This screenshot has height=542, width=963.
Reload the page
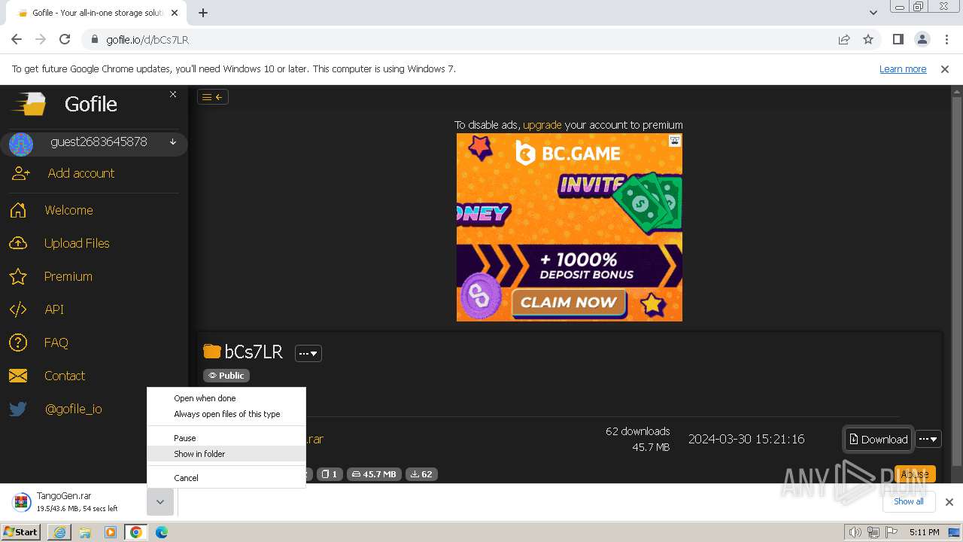click(x=65, y=39)
